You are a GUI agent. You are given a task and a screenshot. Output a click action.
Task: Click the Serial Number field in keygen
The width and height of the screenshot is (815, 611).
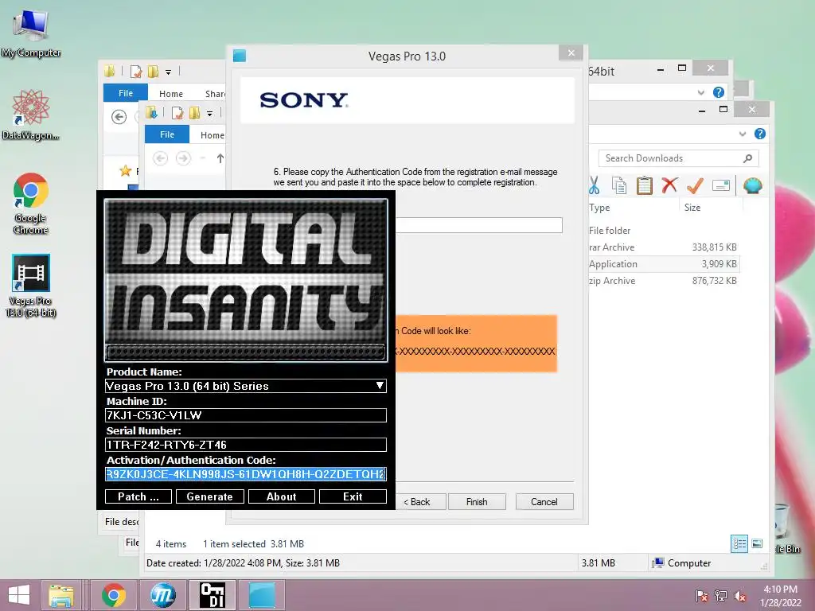click(x=245, y=445)
